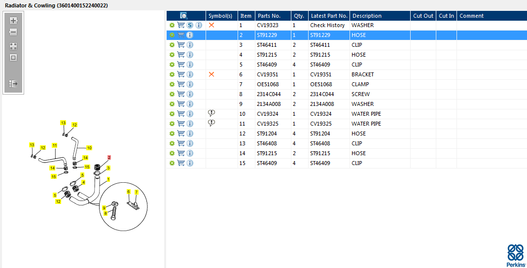
Task: Click the export arrow icon in diagram toolbar
Action: pos(13,84)
